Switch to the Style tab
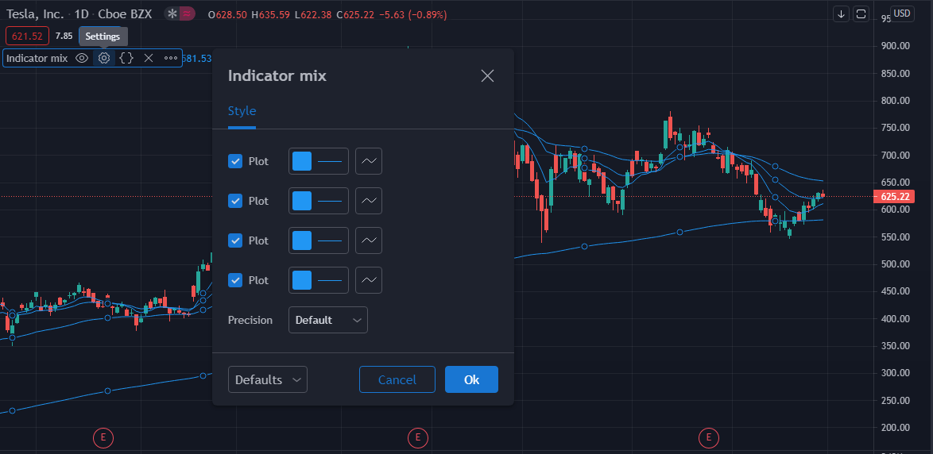 tap(242, 111)
